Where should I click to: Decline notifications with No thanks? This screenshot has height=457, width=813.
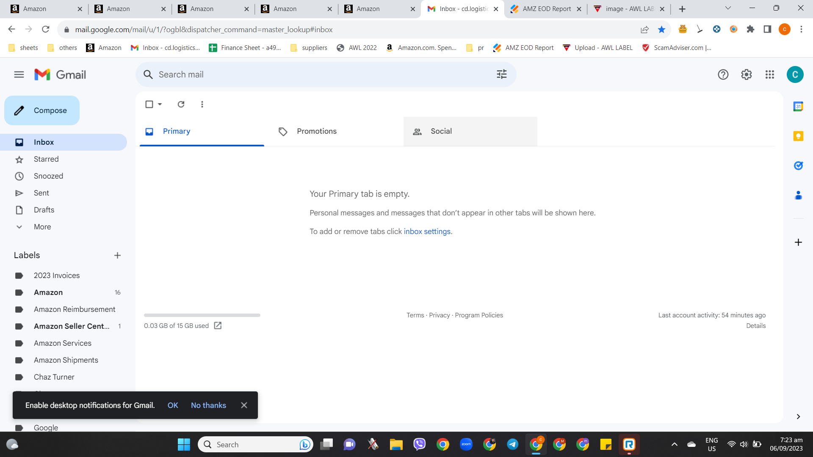point(208,405)
